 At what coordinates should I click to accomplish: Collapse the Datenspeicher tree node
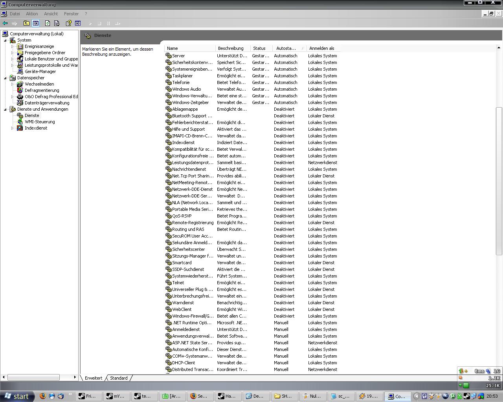coord(6,78)
